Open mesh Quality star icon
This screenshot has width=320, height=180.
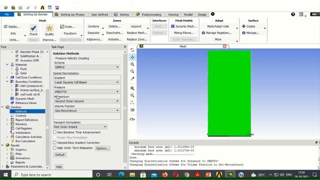pos(49,28)
